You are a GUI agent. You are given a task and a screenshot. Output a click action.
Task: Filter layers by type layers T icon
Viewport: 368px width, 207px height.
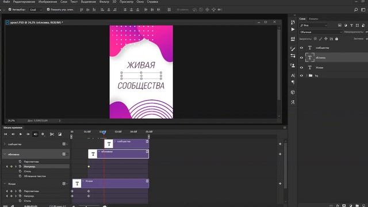351,25
